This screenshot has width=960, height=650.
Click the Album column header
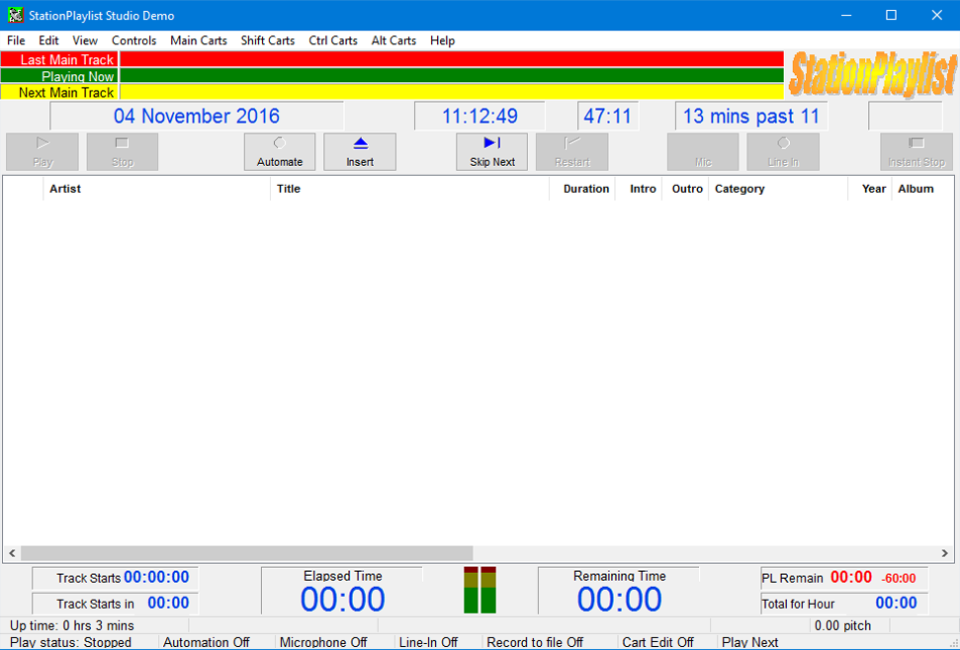[x=923, y=189]
